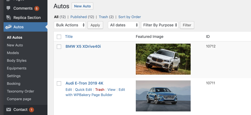Open the Equipments submenu item
The image size is (251, 115).
click(17, 68)
